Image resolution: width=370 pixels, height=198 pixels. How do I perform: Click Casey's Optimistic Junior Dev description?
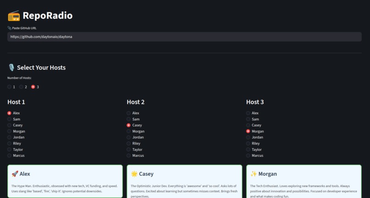(x=184, y=191)
